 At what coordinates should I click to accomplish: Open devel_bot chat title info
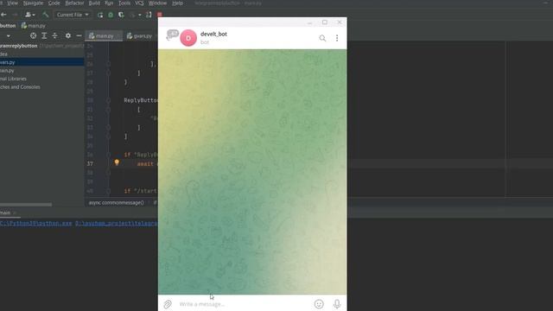point(213,34)
